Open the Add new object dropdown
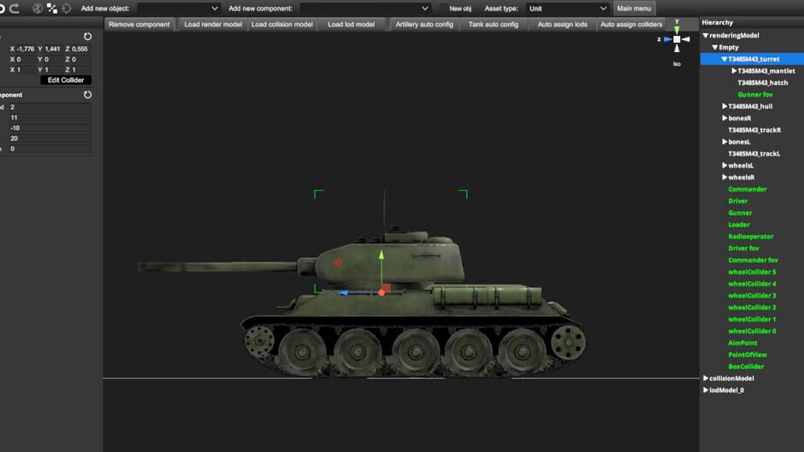Screen dimensions: 804x452 click(178, 9)
